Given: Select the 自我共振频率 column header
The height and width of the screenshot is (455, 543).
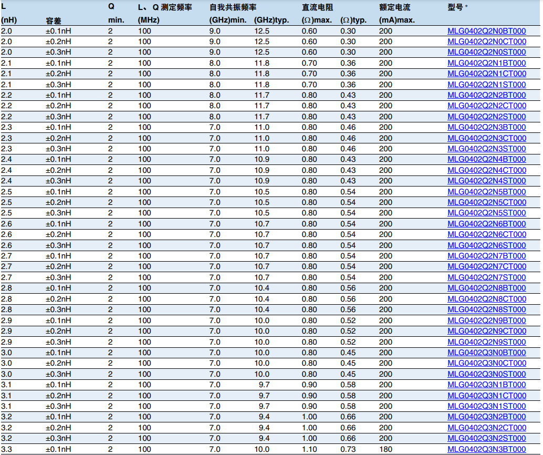Looking at the screenshot, I should tap(233, 7).
